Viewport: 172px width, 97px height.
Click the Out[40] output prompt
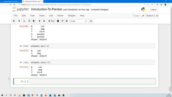[24, 26]
